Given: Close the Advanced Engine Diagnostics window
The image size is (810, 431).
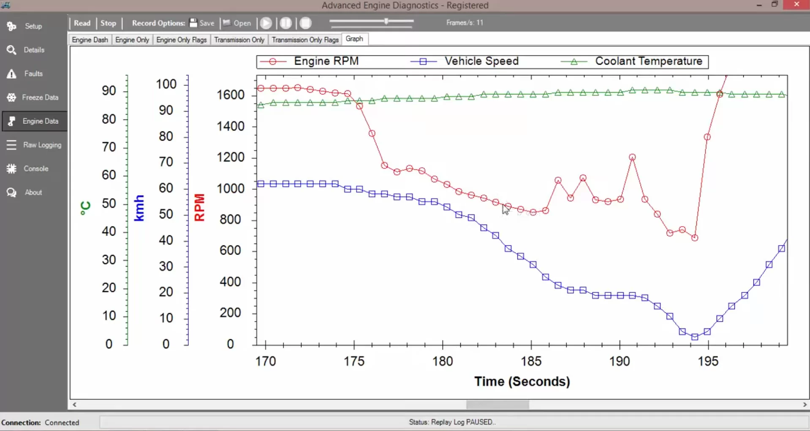Looking at the screenshot, I should [x=796, y=4].
